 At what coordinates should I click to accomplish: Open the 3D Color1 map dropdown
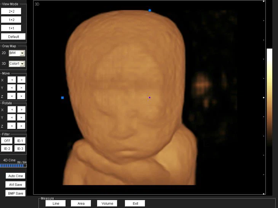click(x=22, y=64)
